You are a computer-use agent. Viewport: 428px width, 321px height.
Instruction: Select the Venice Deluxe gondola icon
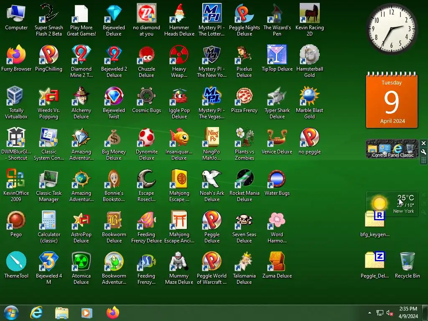point(277,138)
